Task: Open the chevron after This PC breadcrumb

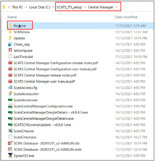Action: [26, 7]
